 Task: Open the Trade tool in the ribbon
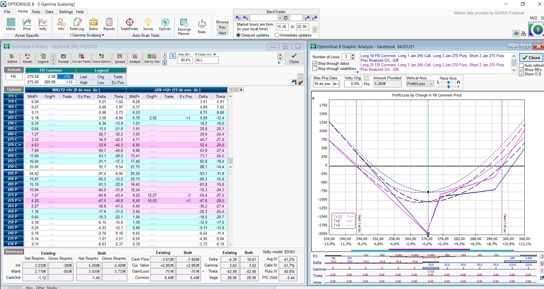[201, 27]
